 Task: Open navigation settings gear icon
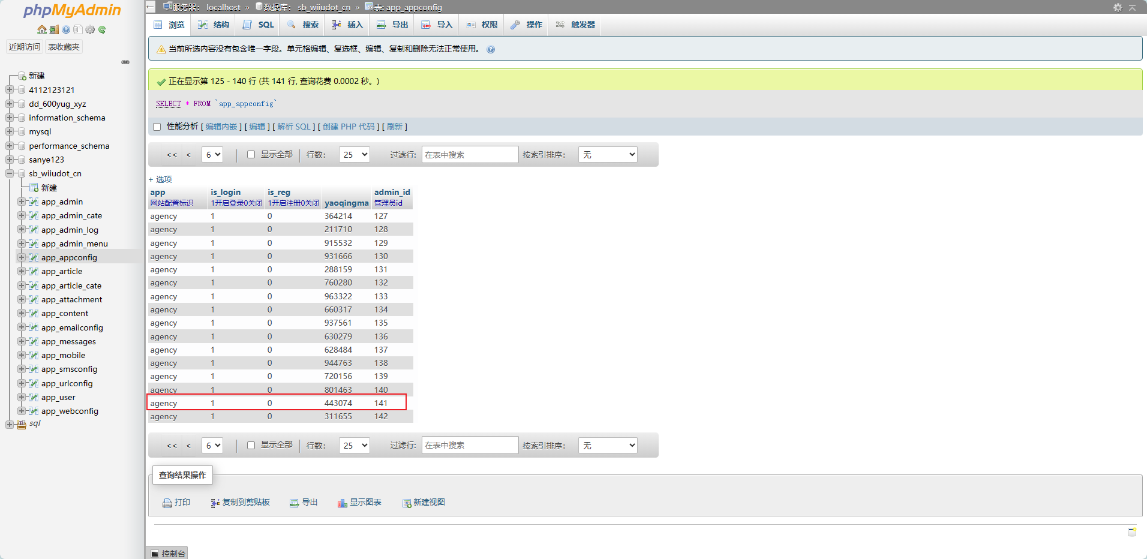point(90,29)
